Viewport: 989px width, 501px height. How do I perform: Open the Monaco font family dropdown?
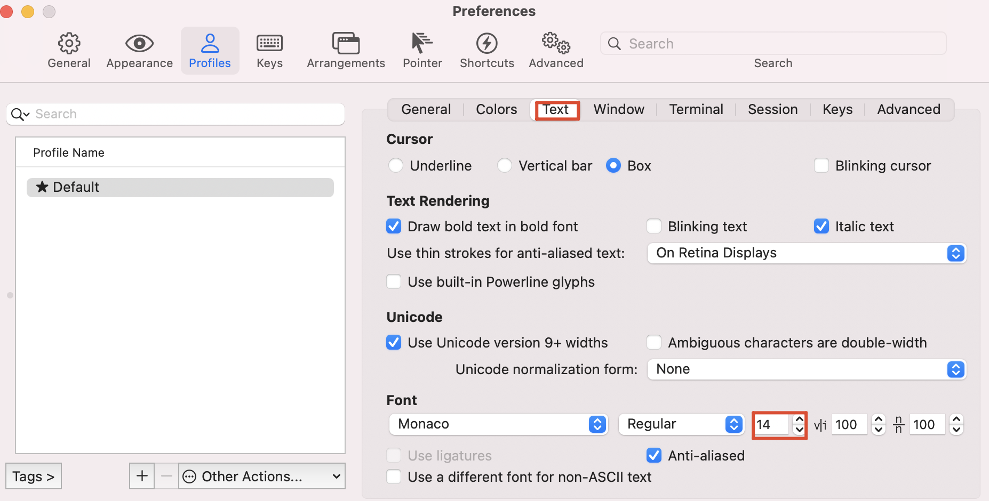498,424
